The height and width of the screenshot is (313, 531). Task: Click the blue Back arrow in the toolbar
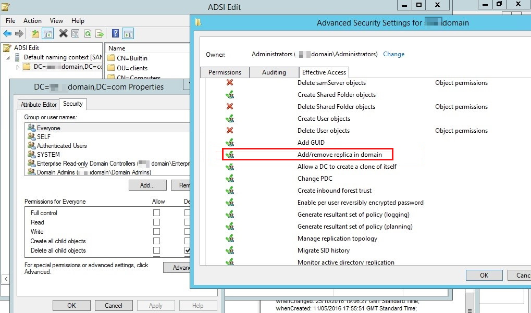click(7, 33)
